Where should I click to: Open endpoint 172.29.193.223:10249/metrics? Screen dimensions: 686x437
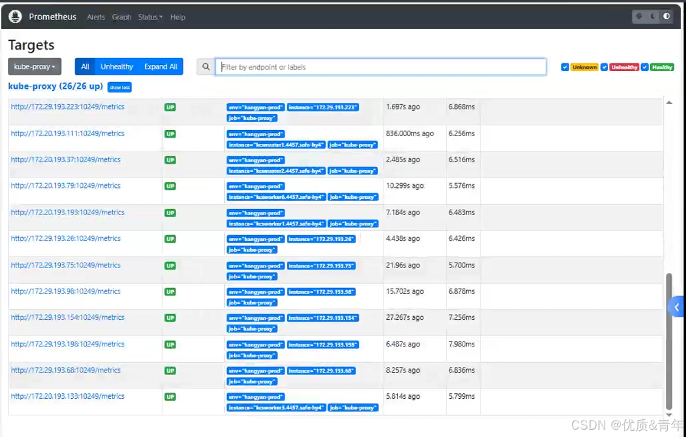(67, 107)
